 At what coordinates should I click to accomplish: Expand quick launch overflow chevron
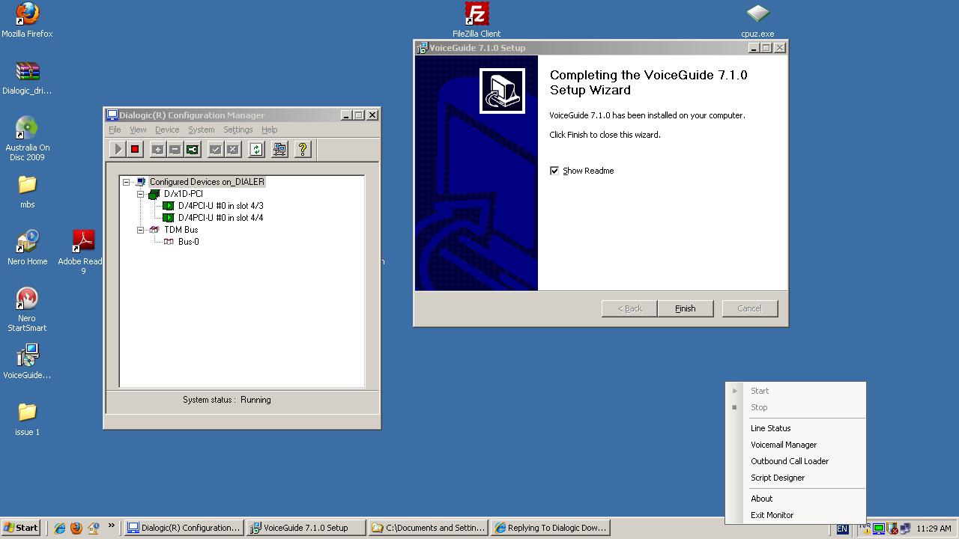click(x=111, y=526)
